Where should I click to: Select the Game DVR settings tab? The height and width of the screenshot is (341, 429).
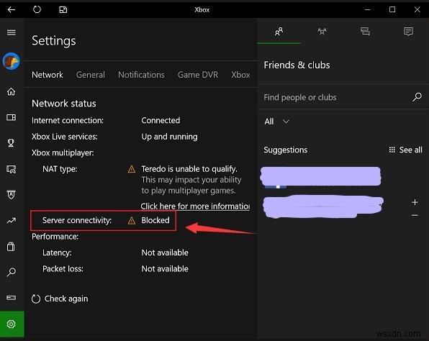pyautogui.click(x=198, y=75)
